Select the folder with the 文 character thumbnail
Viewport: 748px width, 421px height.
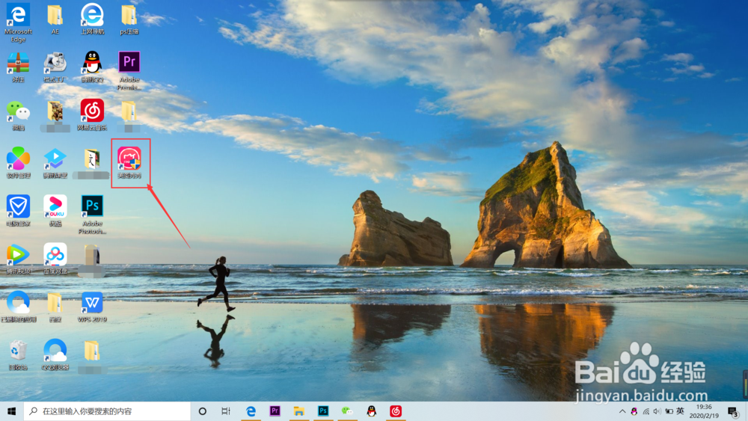(x=91, y=164)
